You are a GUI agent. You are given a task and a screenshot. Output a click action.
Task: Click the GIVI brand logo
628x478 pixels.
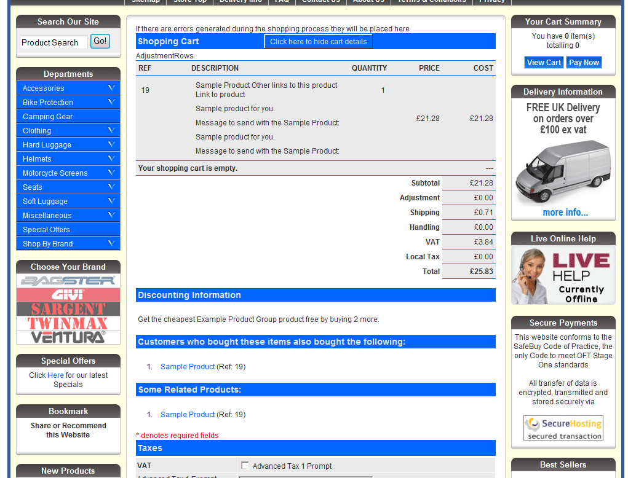tap(68, 295)
